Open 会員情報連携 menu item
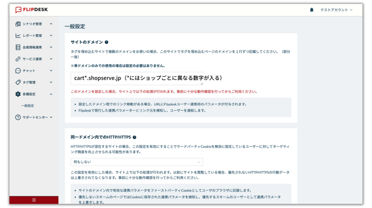Image resolution: width=372 pixels, height=208 pixels. [32, 47]
